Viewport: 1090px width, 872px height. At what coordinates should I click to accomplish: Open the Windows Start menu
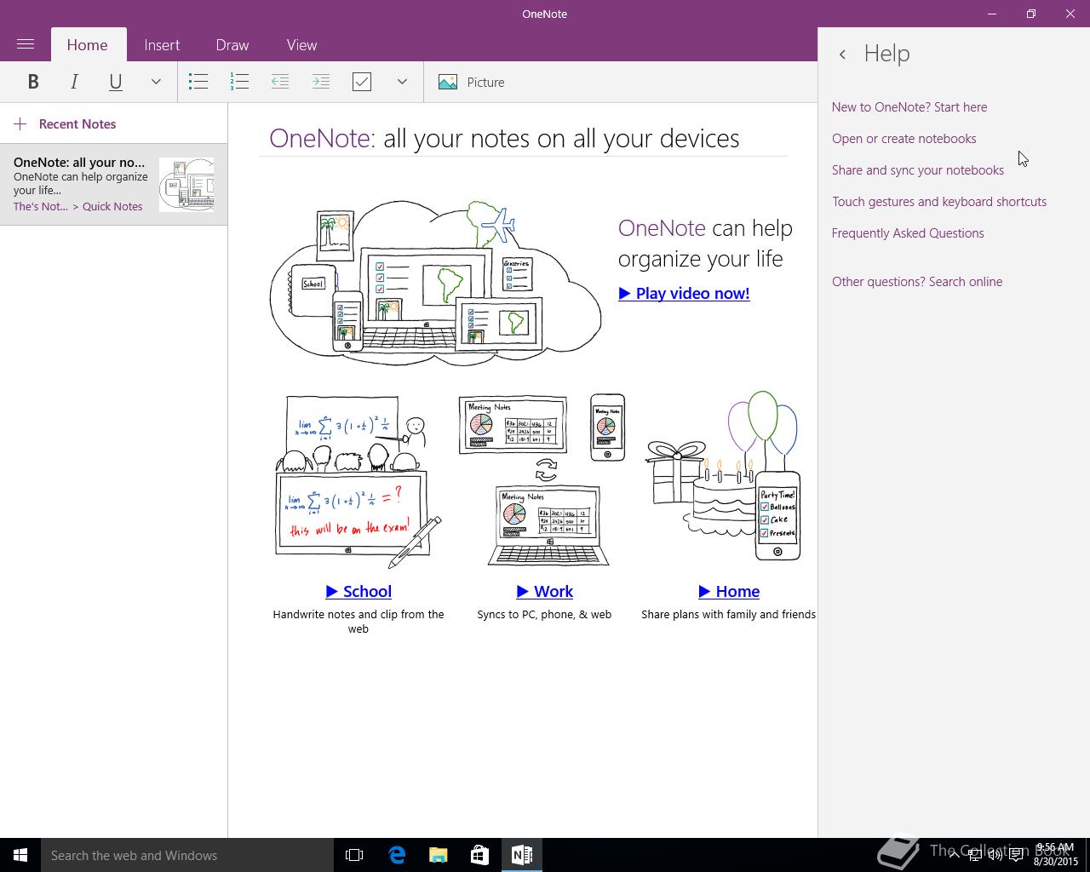20,855
